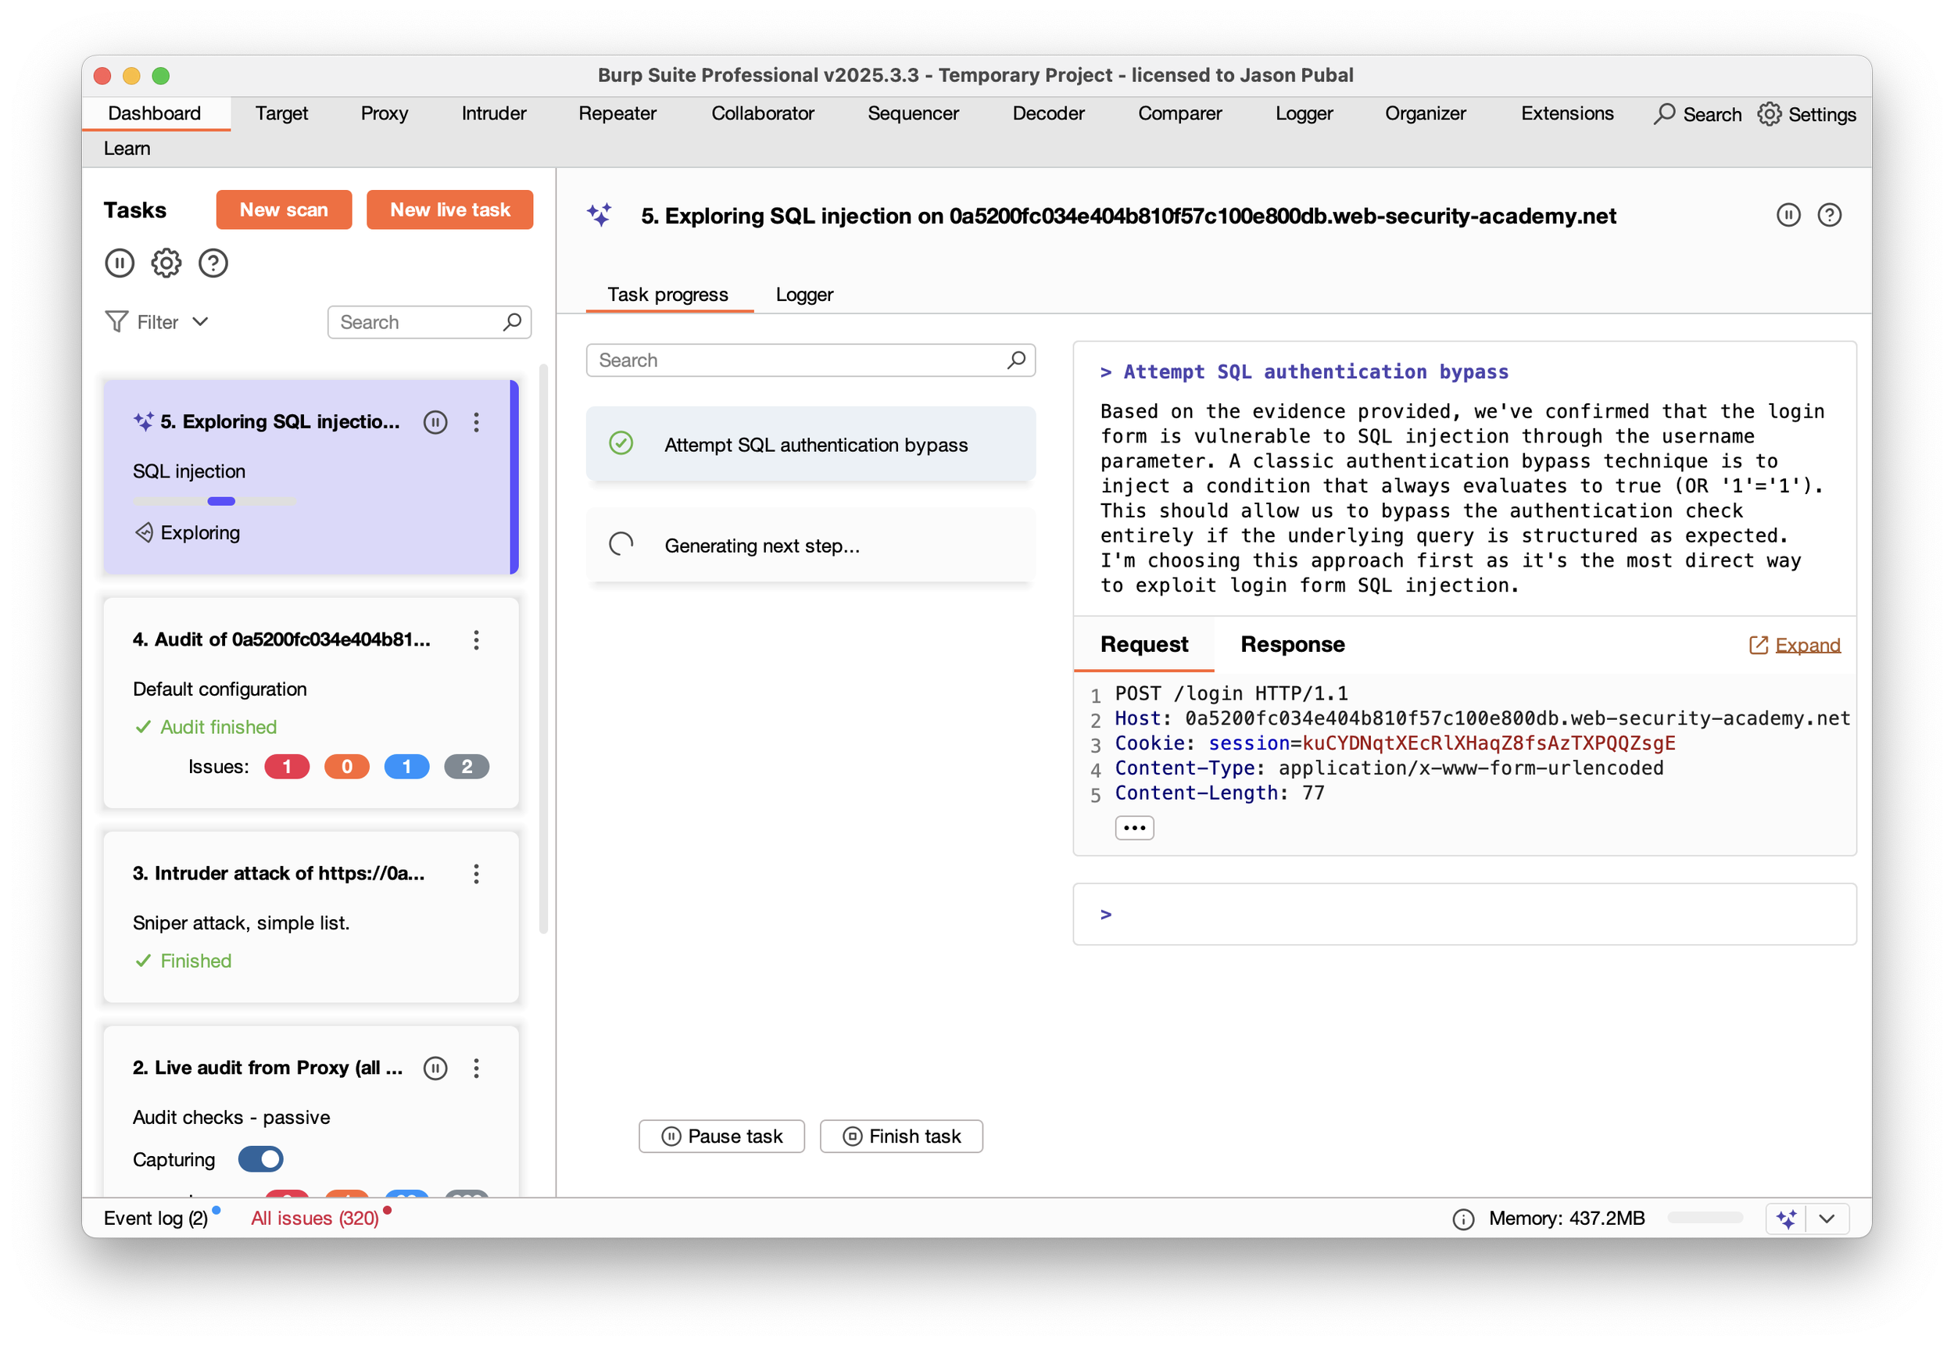Click the Pause task button
This screenshot has height=1346, width=1954.
click(x=722, y=1137)
